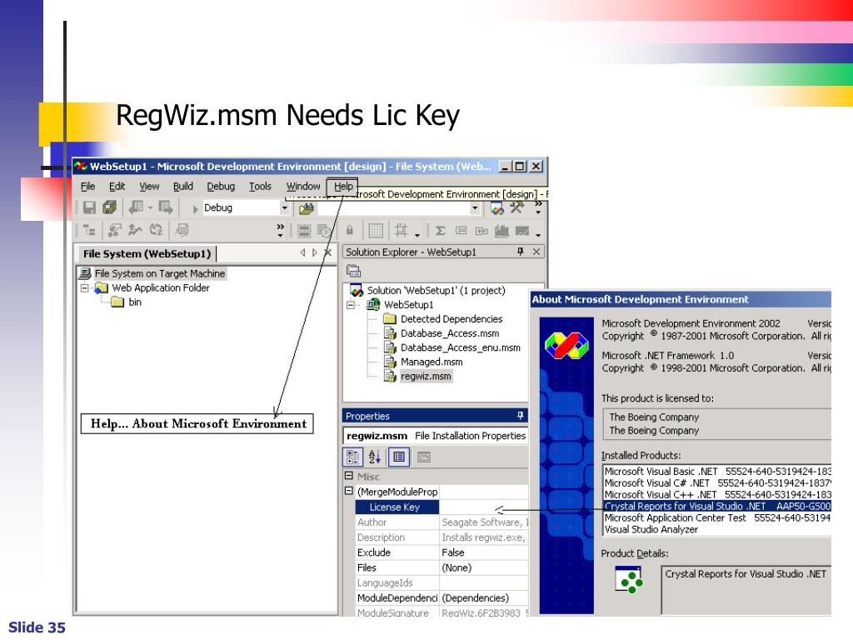Open the Find combo box dropdown arrow
853x640 pixels.
pyautogui.click(x=475, y=207)
